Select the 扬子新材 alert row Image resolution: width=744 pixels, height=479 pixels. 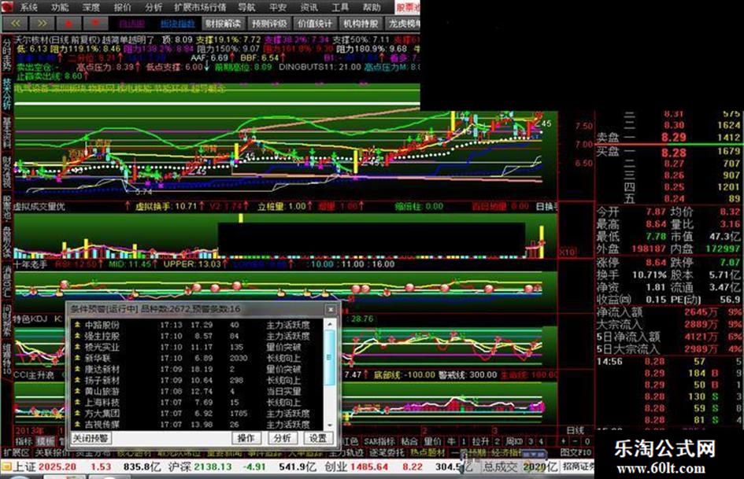coord(198,381)
